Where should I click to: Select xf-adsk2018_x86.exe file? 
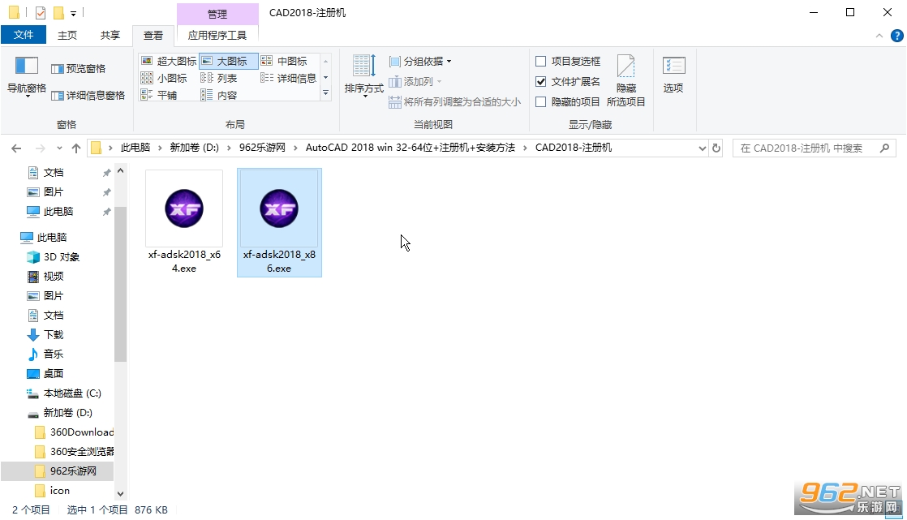[x=279, y=223]
